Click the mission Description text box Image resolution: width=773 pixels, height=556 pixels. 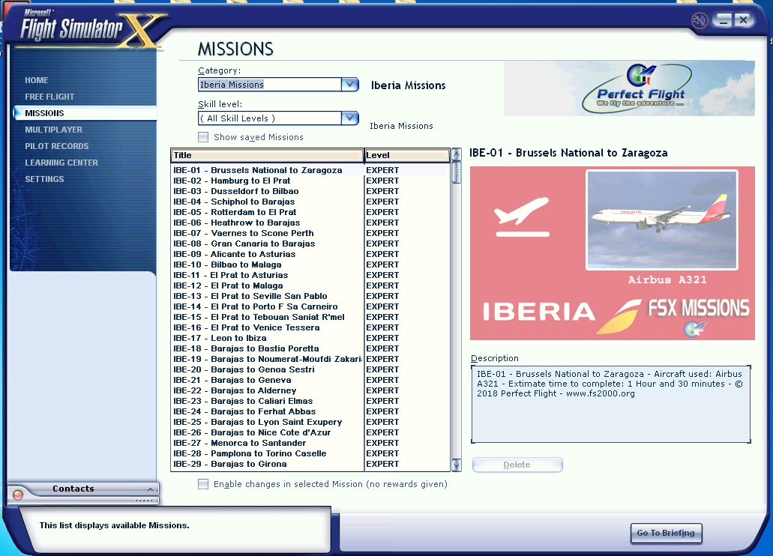pyautogui.click(x=611, y=404)
